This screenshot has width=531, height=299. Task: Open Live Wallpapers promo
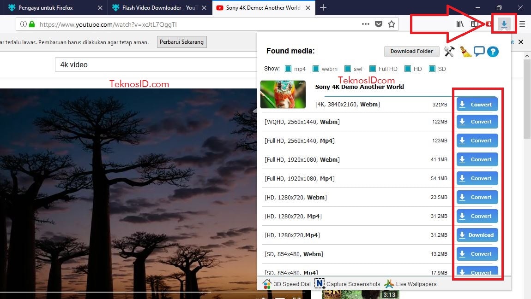(410, 284)
